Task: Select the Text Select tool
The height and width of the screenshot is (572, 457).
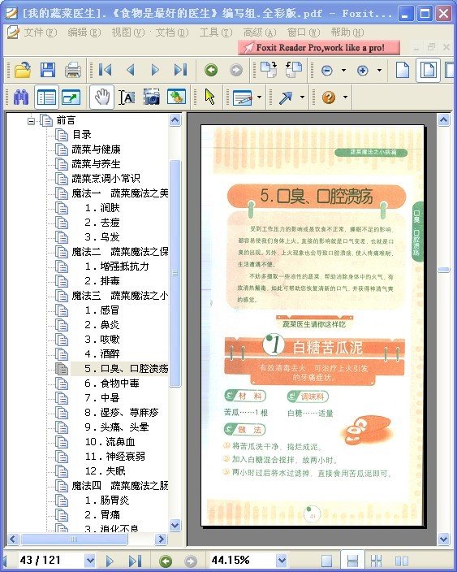Action: coord(127,97)
